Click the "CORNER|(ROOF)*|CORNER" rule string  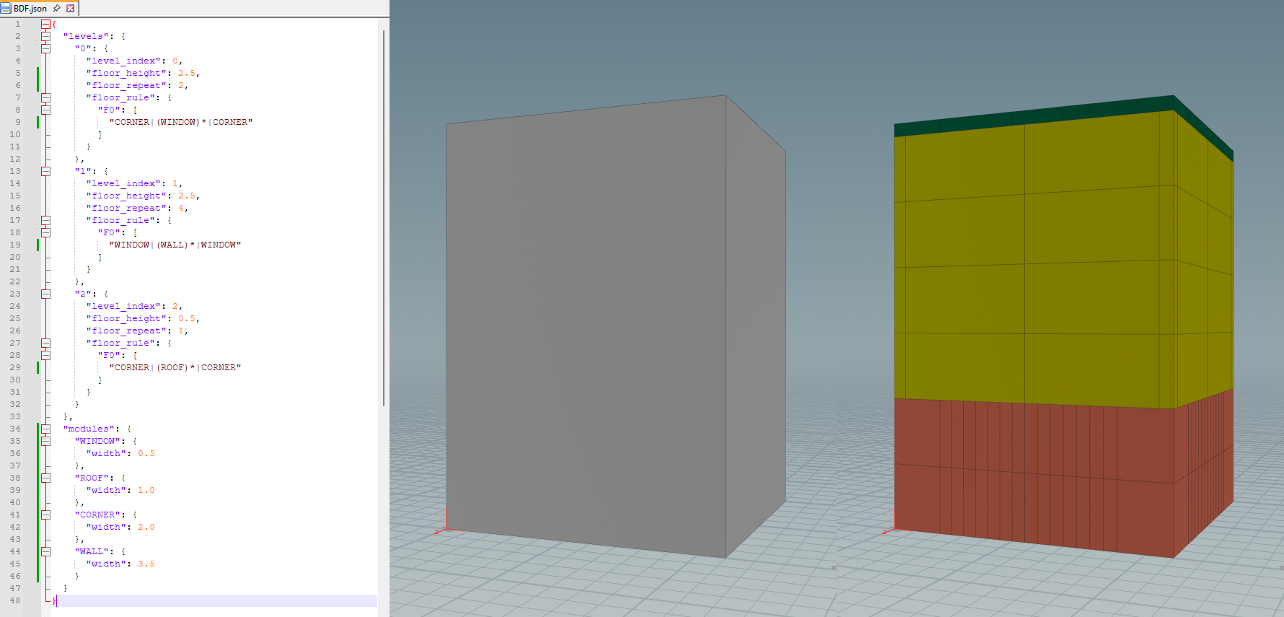tap(175, 367)
